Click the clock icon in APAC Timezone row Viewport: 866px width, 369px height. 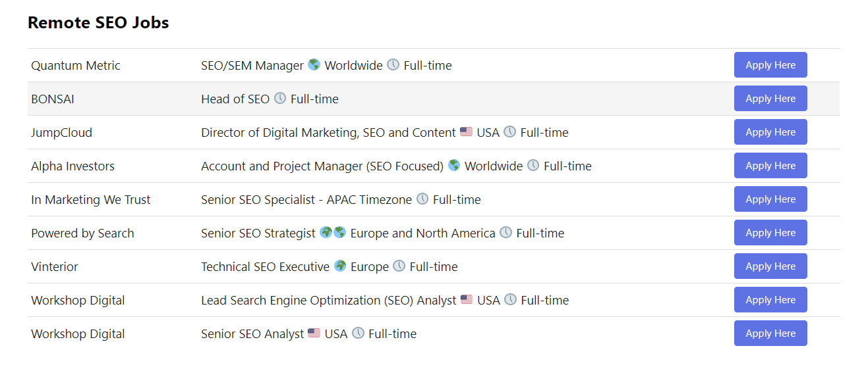422,199
